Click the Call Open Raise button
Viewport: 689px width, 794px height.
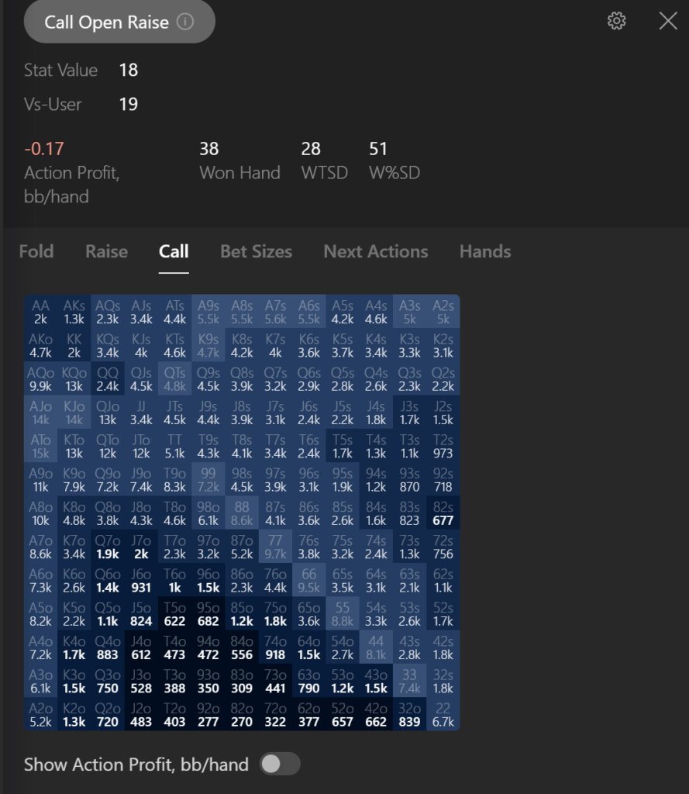point(119,22)
